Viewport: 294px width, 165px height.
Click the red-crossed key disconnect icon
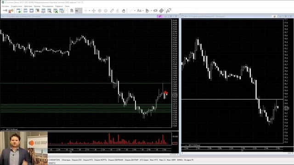[x=11, y=11]
